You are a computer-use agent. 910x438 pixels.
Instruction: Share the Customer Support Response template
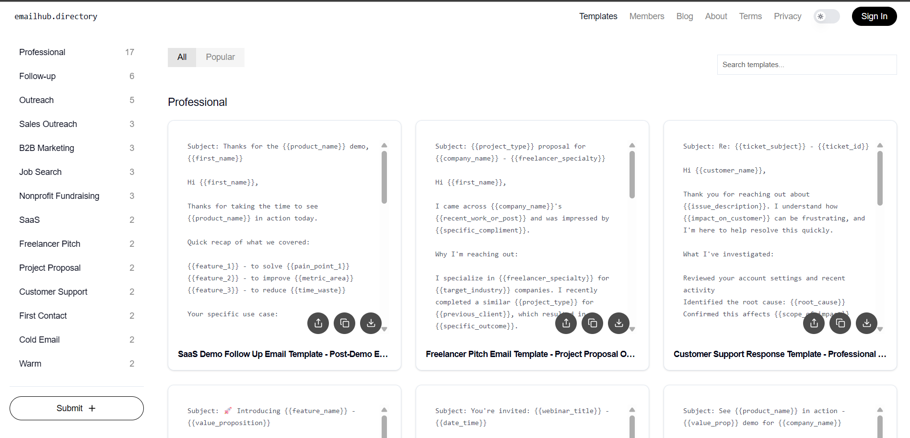click(x=814, y=323)
